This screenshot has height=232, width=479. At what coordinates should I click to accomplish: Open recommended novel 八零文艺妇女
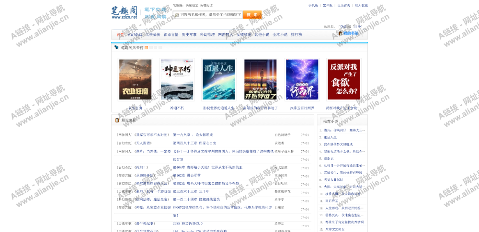334,229
